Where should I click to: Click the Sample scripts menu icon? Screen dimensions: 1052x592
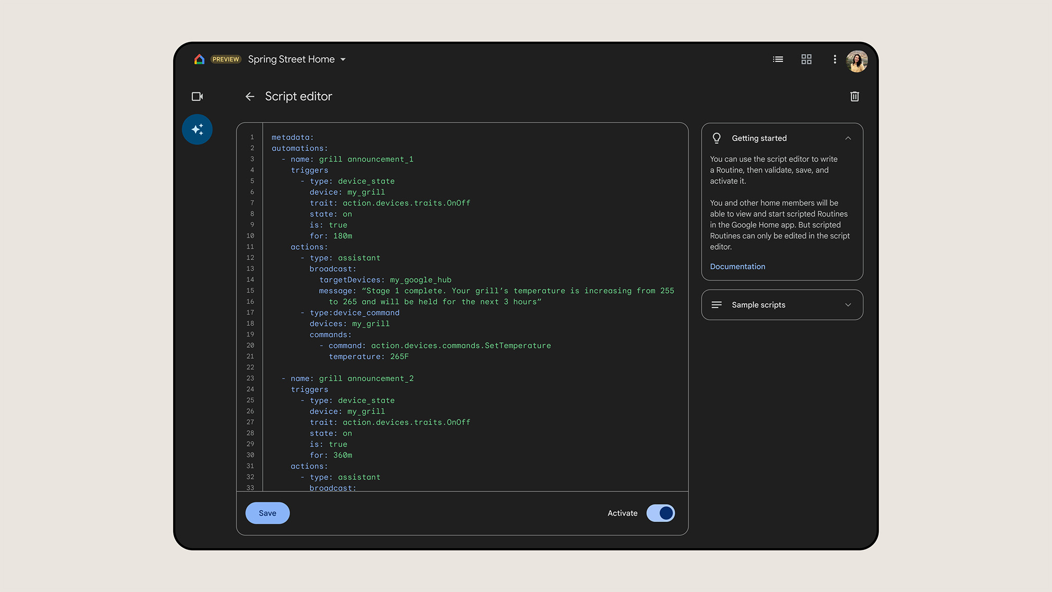coord(716,304)
